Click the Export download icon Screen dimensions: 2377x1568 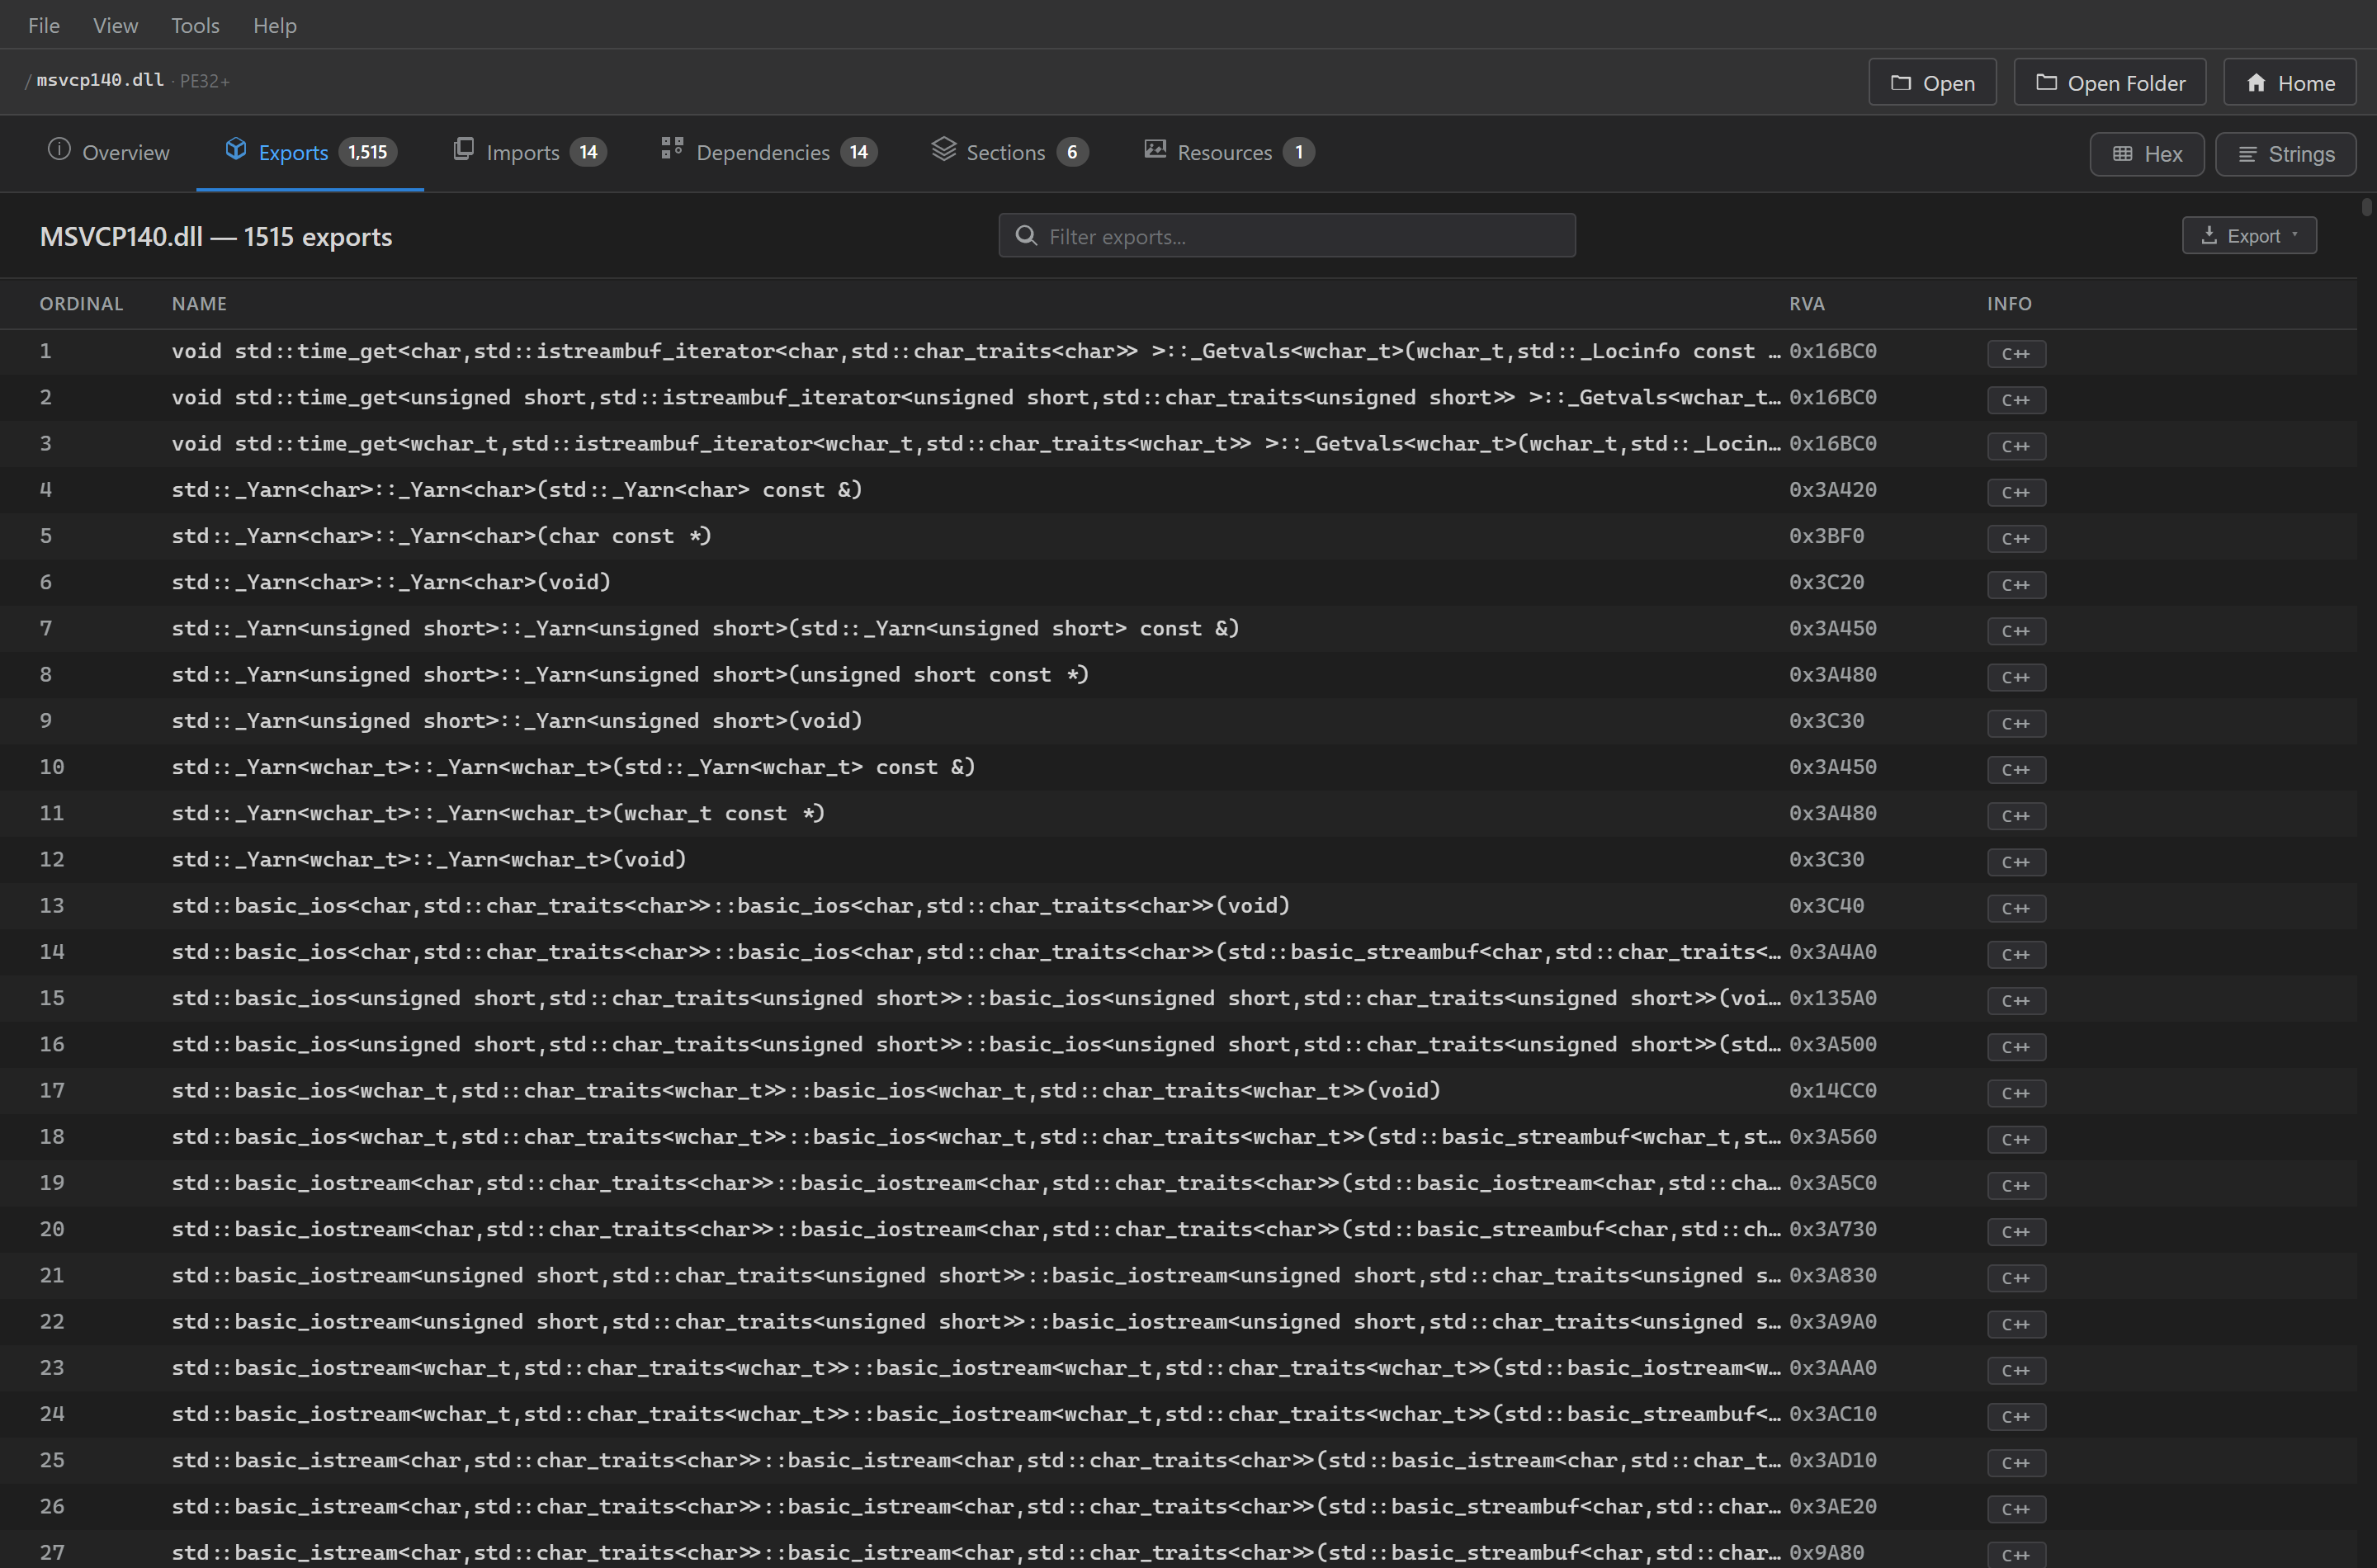[2209, 236]
